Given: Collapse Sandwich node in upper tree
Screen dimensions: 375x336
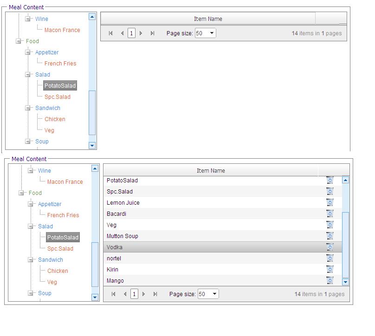Looking at the screenshot, I should 28,108.
